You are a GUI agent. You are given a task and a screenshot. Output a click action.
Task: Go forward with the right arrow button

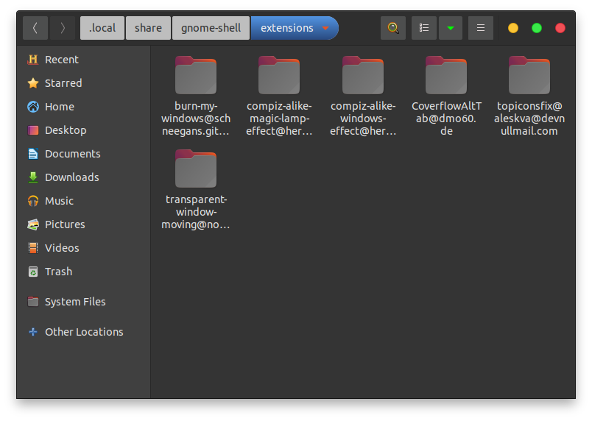click(62, 28)
